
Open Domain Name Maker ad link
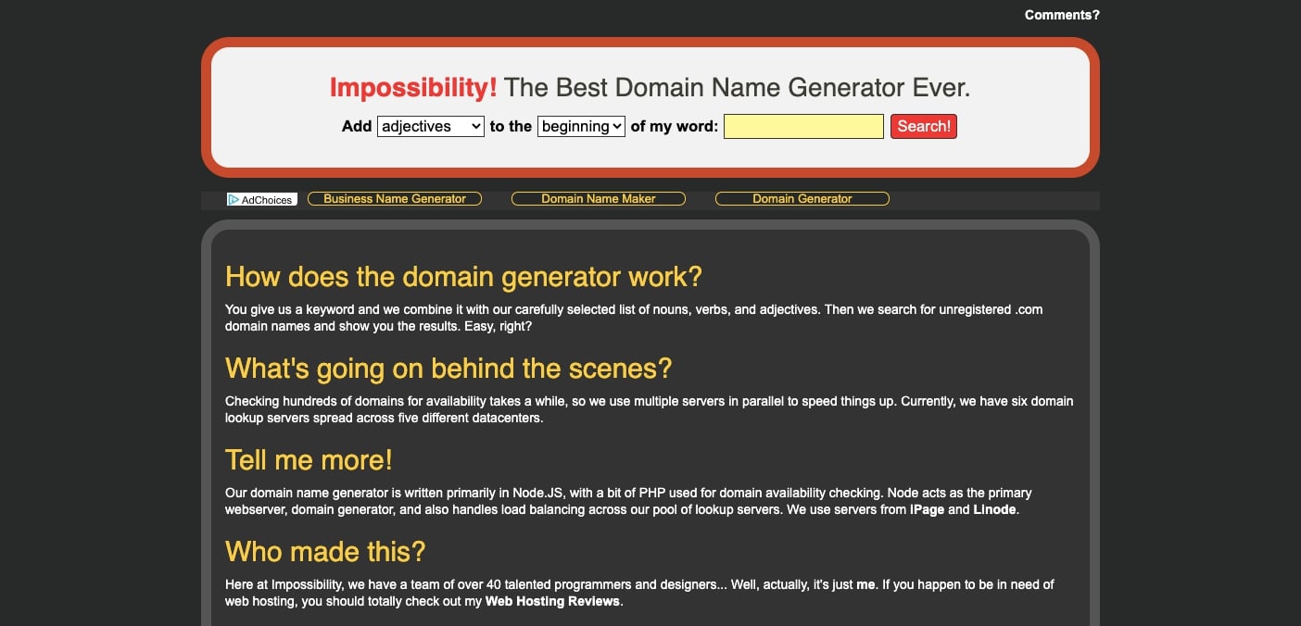[599, 199]
